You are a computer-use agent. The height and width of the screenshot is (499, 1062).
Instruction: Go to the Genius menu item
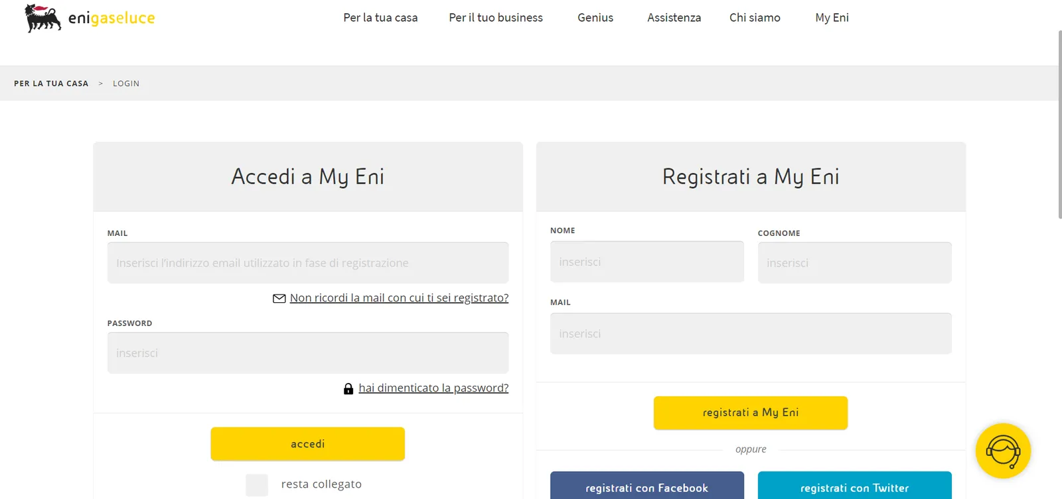tap(595, 18)
